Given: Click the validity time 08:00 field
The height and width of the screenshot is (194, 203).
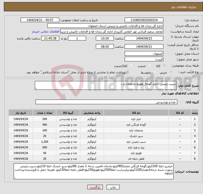Looking at the screenshot, I should pyautogui.click(x=105, y=46).
